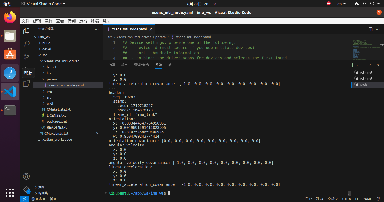Open xsens_mti_node.yaml in the file tree
Image resolution: width=384 pixels, height=202 pixels.
click(68, 85)
